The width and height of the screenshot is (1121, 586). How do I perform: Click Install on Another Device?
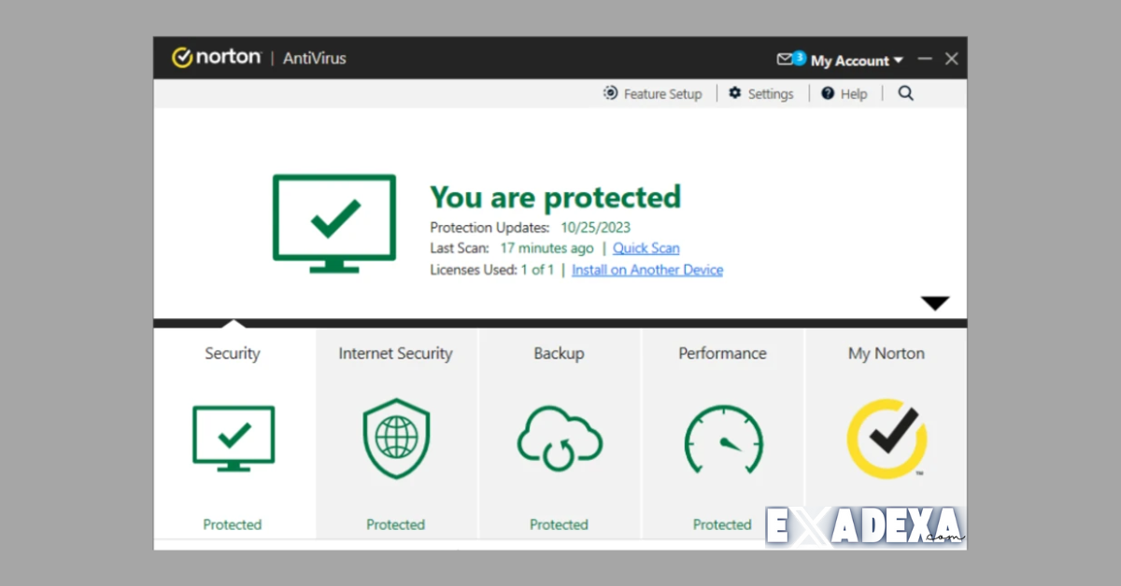pyautogui.click(x=647, y=270)
